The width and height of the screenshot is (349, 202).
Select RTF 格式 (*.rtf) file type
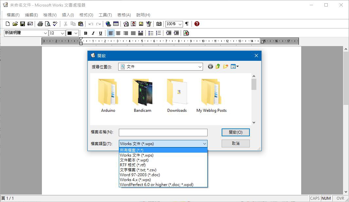click(x=163, y=165)
